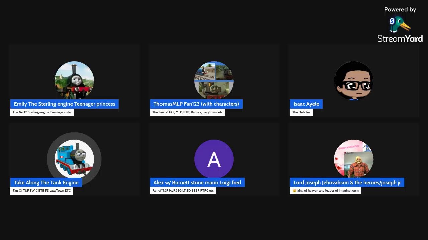428x240 pixels.
Task: Select 'Alex w/ Burnett stone mario Luigi fred' banner
Action: (x=197, y=183)
